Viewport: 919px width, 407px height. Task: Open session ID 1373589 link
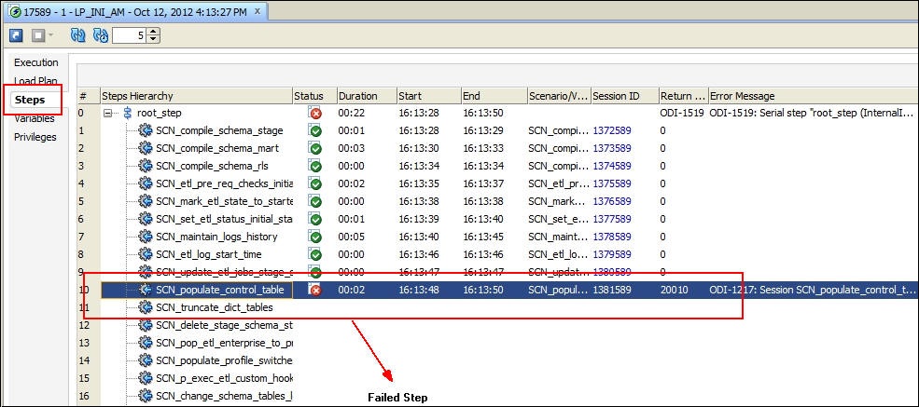[x=612, y=148]
